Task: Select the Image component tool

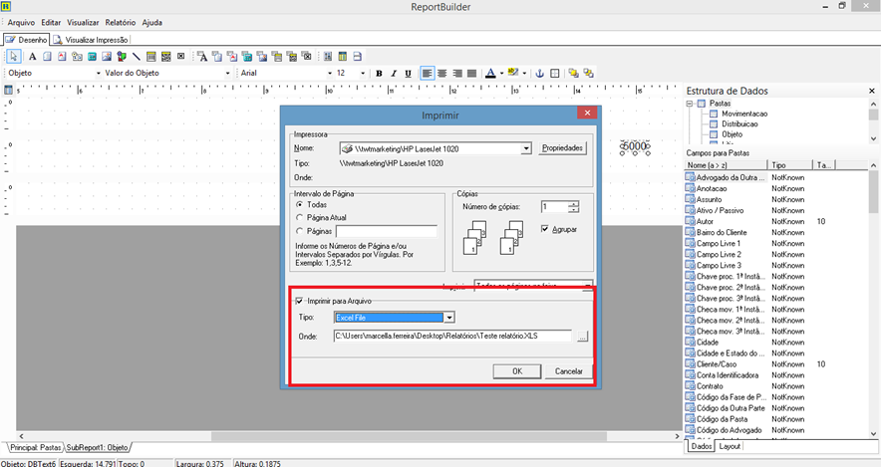Action: pyautogui.click(x=107, y=56)
